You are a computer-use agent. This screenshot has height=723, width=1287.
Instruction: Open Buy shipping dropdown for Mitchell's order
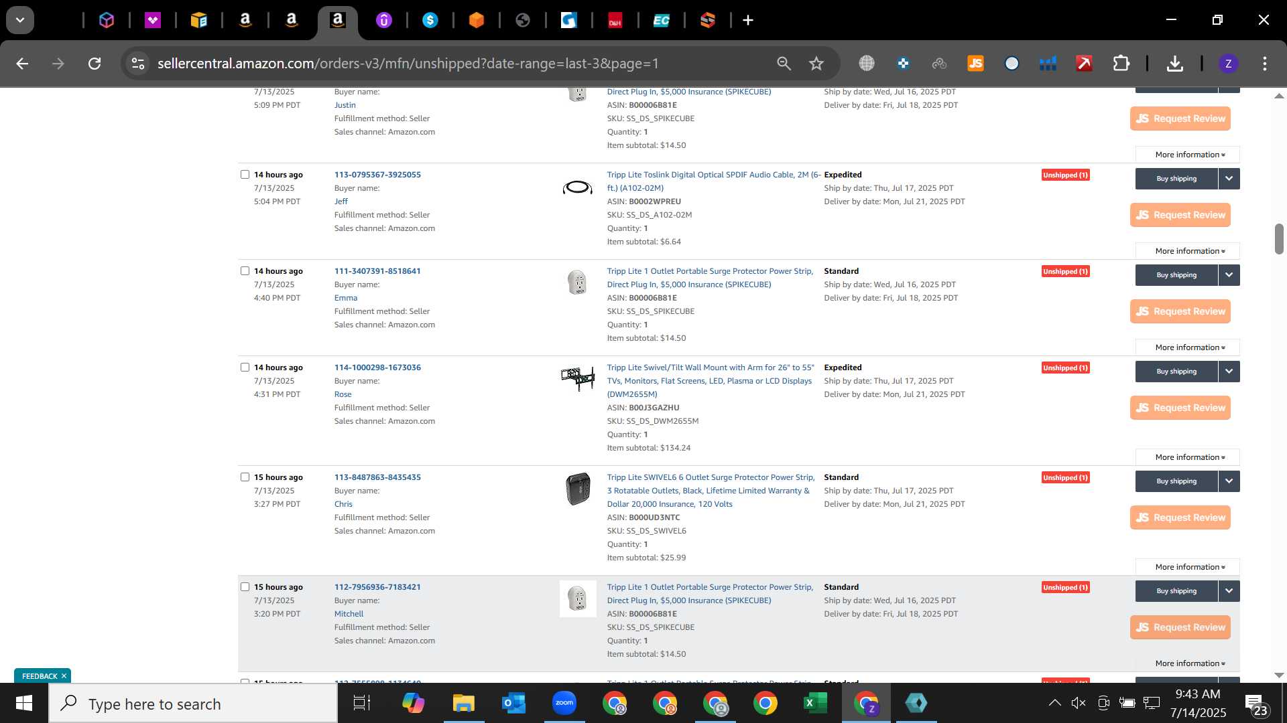[1229, 591]
